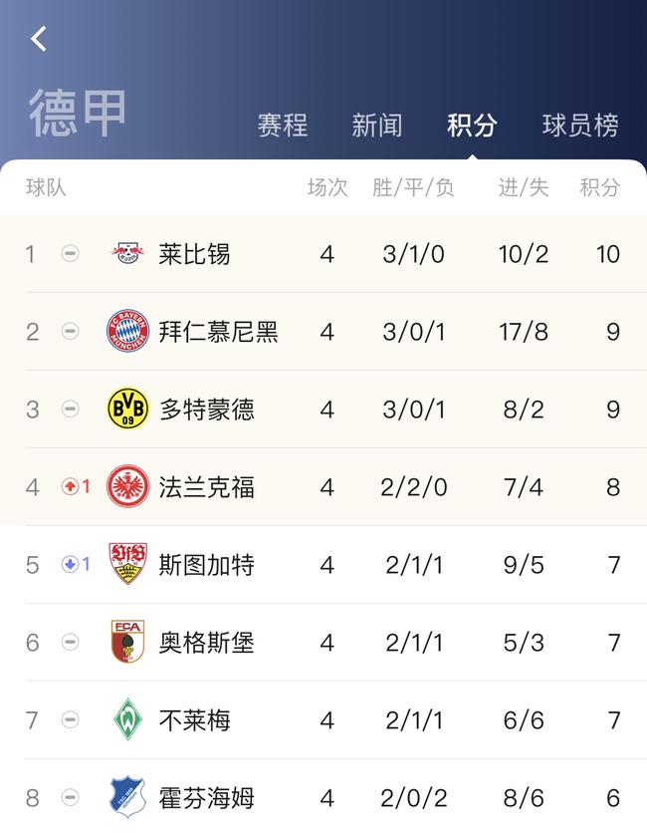Open VfB Stuttgart club badge

(127, 564)
